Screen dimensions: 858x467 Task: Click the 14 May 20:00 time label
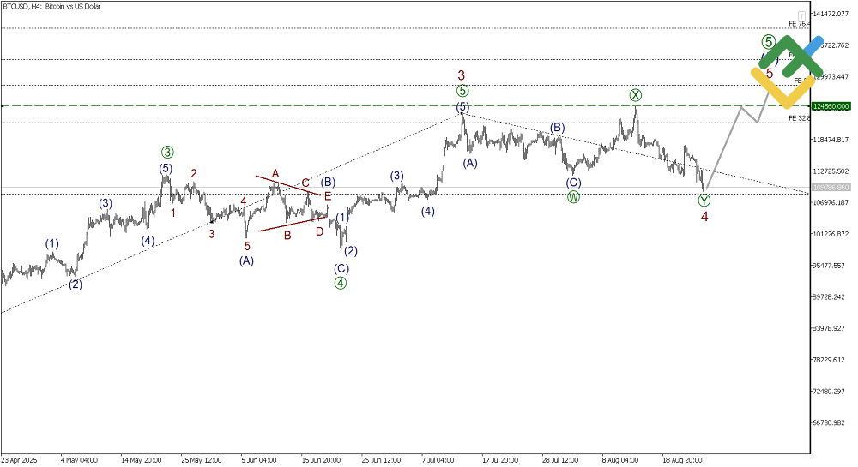tap(142, 460)
